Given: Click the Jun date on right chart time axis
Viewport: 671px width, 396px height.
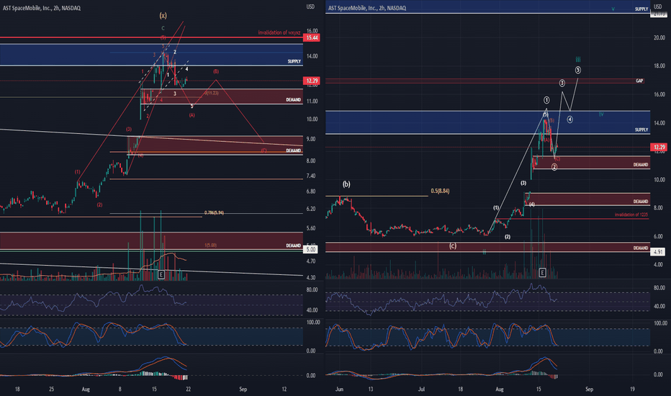Looking at the screenshot, I should 339,389.
